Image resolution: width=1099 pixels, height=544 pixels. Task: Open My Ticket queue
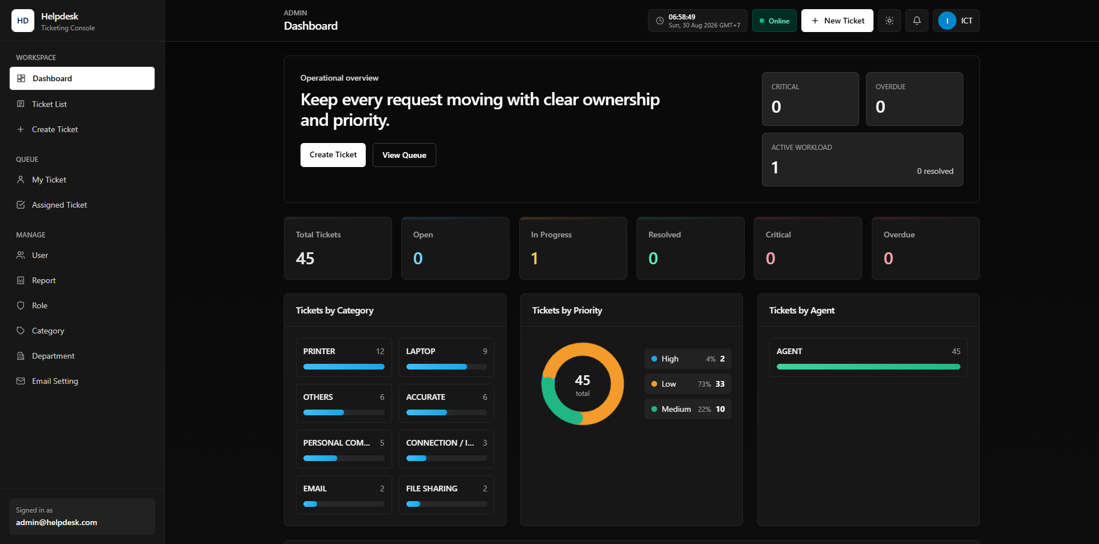point(82,180)
